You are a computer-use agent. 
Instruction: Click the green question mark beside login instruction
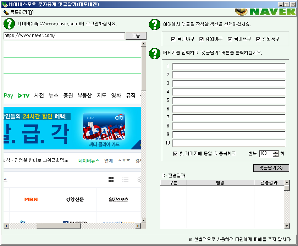(9, 24)
